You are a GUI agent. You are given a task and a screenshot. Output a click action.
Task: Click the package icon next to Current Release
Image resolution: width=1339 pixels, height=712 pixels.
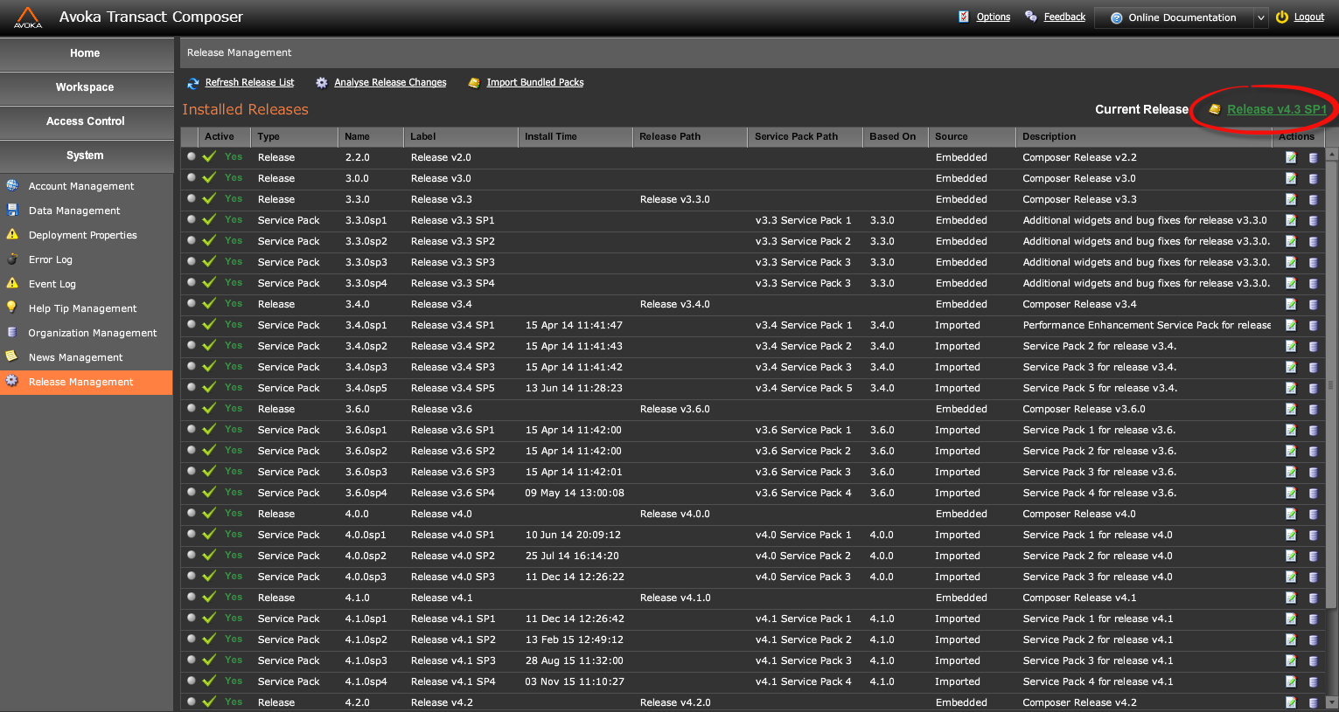tap(1214, 109)
